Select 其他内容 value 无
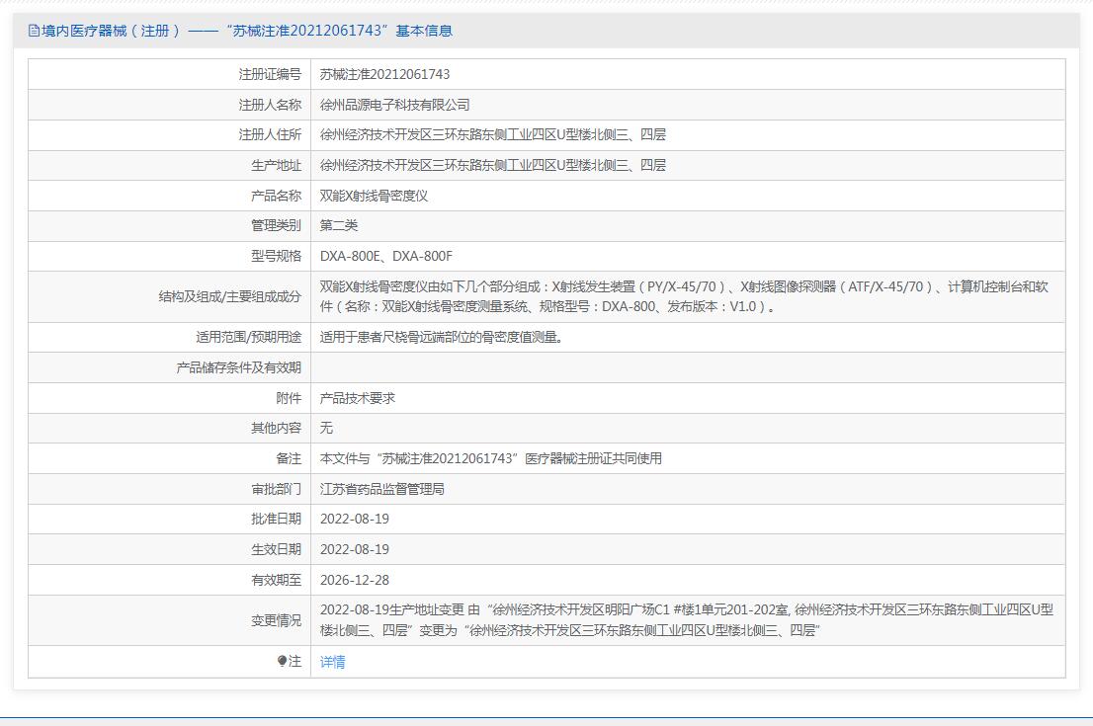 point(326,428)
